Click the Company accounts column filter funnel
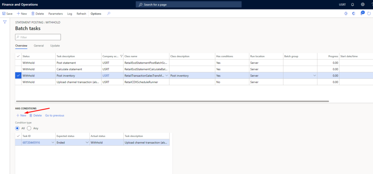The image size is (373, 174). pyautogui.click(x=122, y=56)
